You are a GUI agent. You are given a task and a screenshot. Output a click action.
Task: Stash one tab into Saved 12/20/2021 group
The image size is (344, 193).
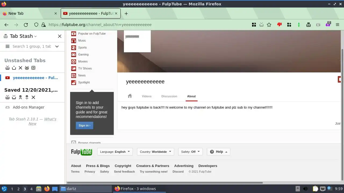pyautogui.click(x=14, y=97)
